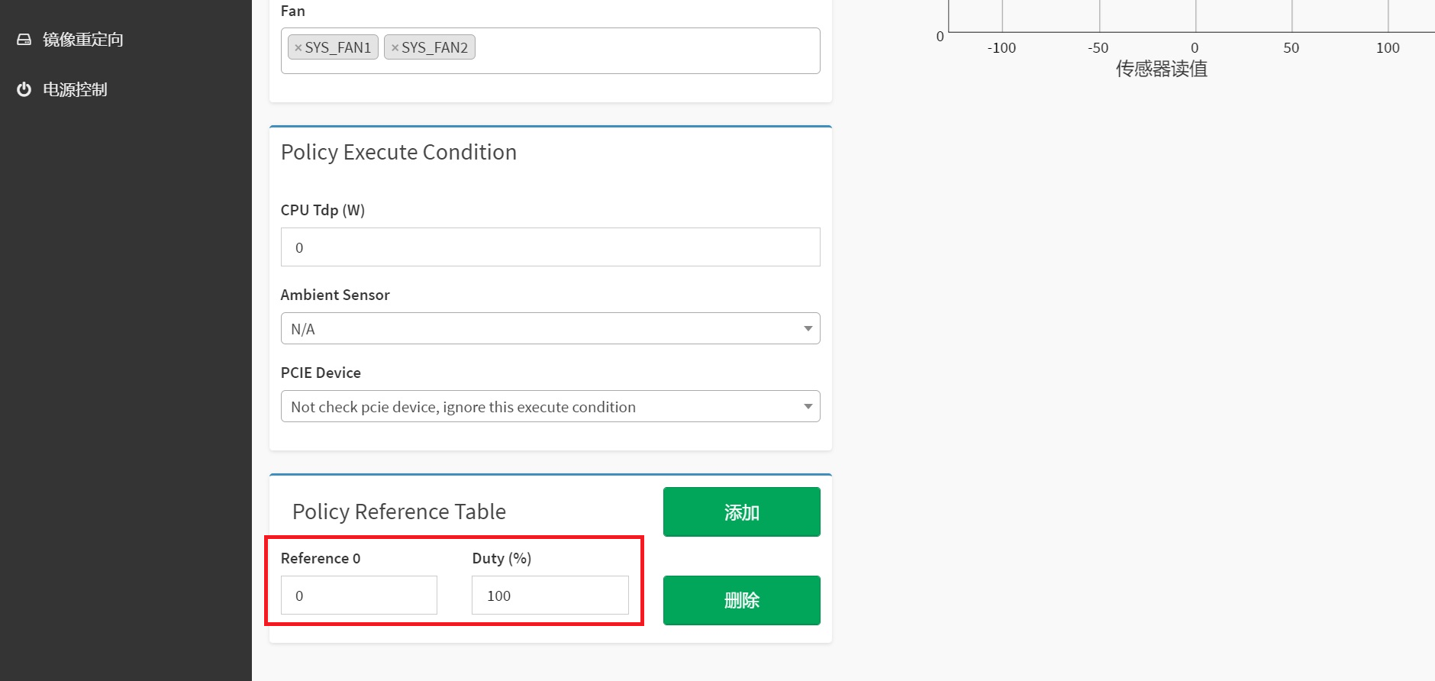Click the green 删除 button
This screenshot has height=681, width=1435.
click(742, 600)
